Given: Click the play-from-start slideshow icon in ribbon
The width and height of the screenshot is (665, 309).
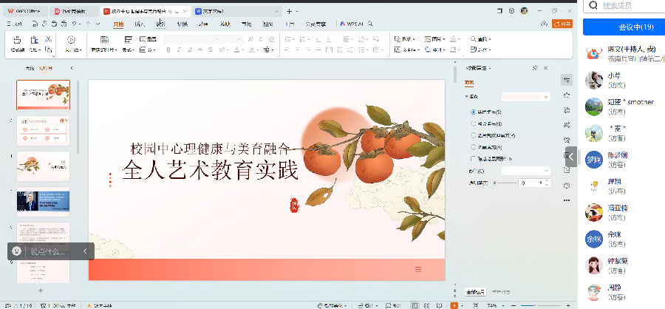Looking at the screenshot, I should point(71,39).
